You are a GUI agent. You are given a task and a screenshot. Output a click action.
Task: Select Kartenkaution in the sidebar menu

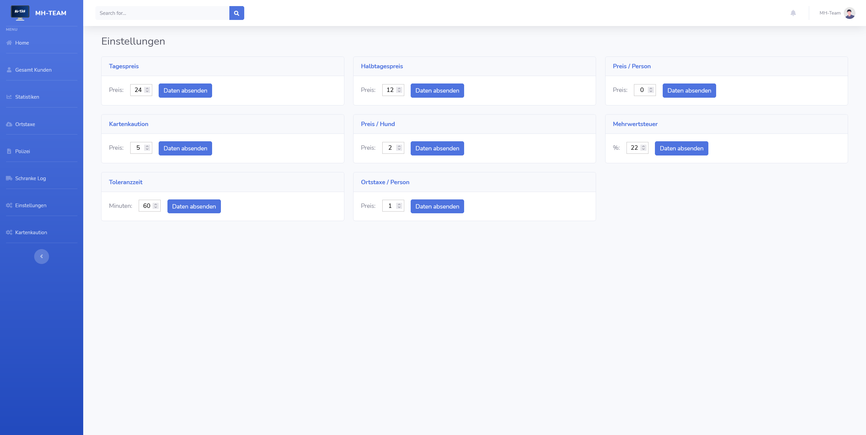coord(31,233)
